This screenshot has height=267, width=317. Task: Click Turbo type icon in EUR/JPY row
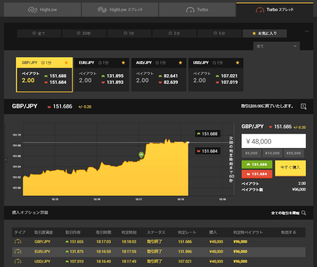(x=18, y=252)
